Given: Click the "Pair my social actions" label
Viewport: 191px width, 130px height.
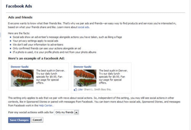Looking at the screenshot, I should (31, 112).
